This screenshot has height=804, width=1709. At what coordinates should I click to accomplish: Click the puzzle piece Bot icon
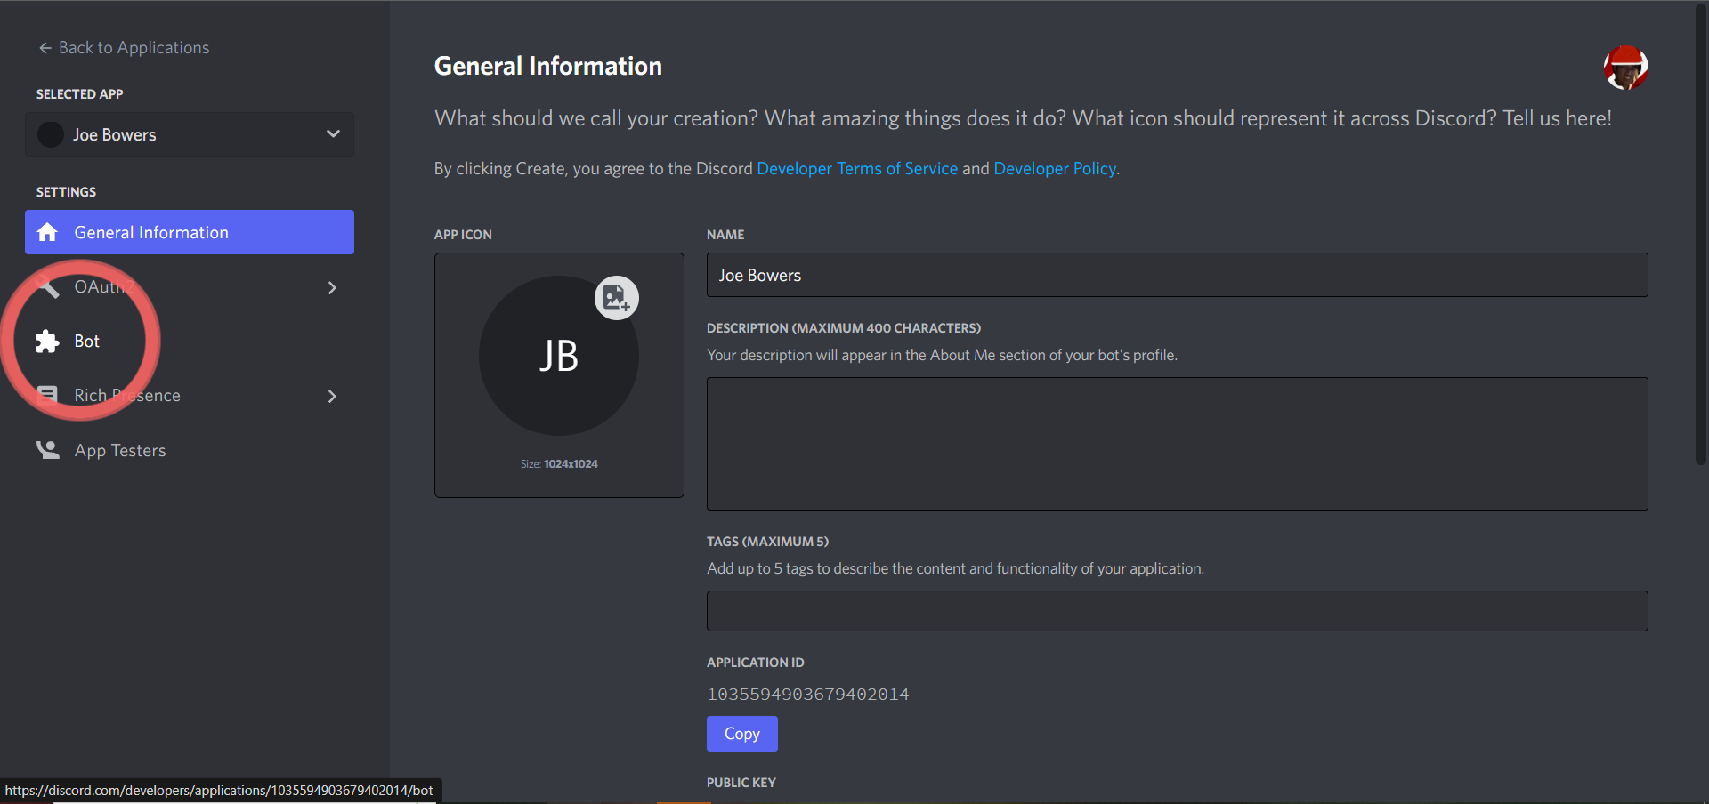click(x=47, y=342)
